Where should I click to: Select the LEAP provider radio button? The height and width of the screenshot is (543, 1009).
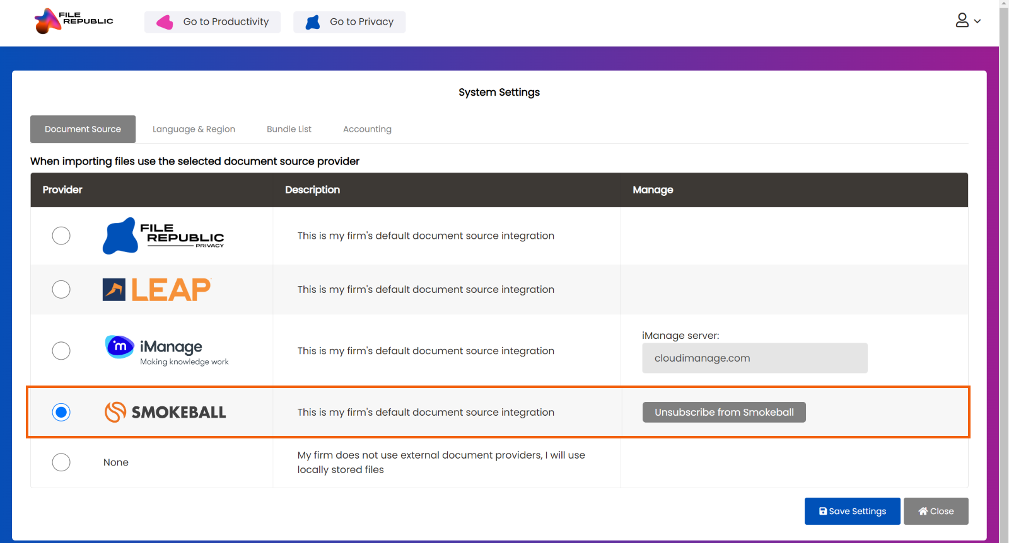coord(61,290)
